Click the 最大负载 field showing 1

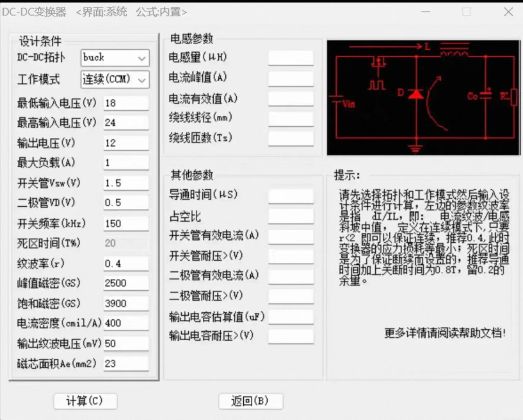click(x=126, y=162)
